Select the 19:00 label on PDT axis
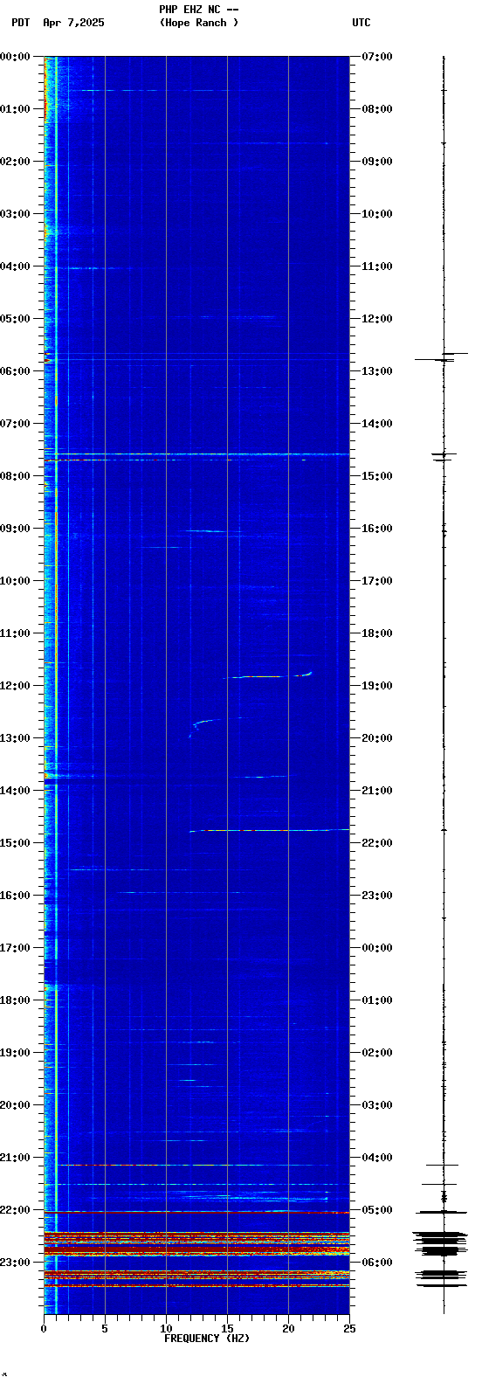The height and width of the screenshot is (1384, 482). pyautogui.click(x=15, y=1053)
